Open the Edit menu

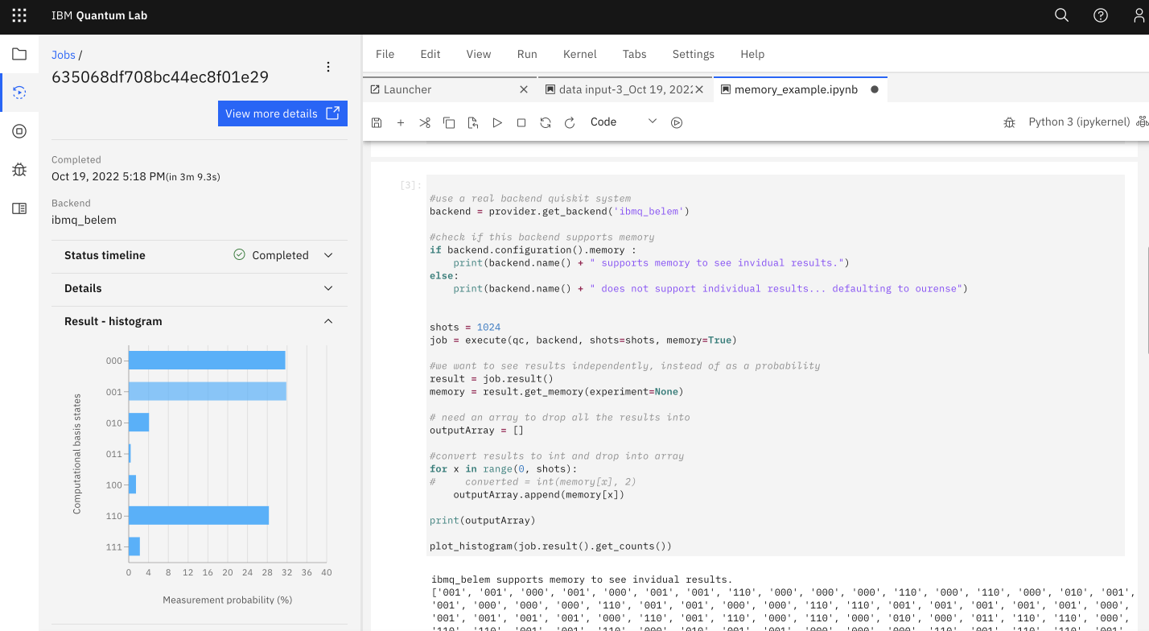tap(430, 54)
